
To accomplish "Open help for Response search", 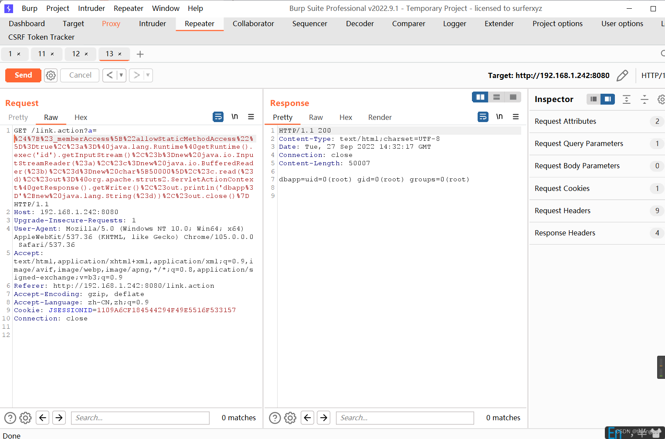I will 275,418.
